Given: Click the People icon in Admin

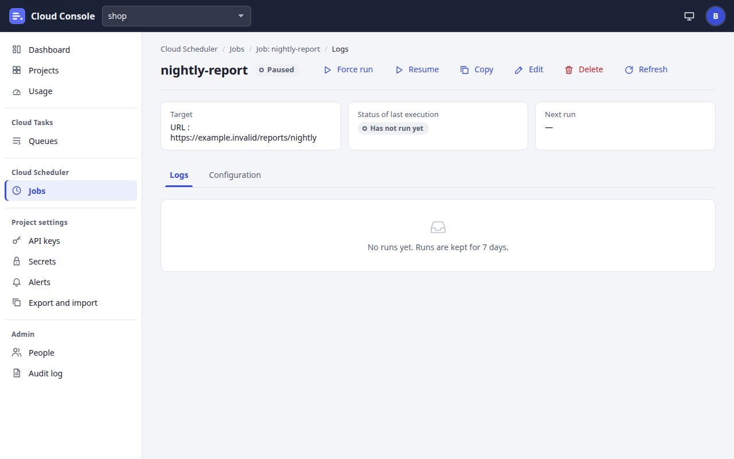Looking at the screenshot, I should point(17,353).
